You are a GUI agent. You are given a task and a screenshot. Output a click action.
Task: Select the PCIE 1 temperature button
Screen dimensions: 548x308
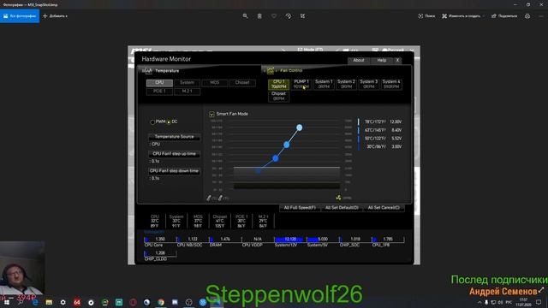(159, 92)
